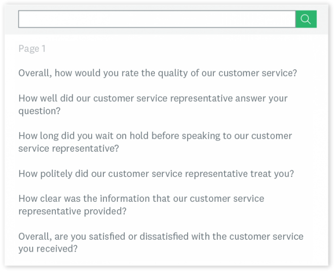Choose the question about how well representative answered
The width and height of the screenshot is (335, 272).
pyautogui.click(x=153, y=105)
